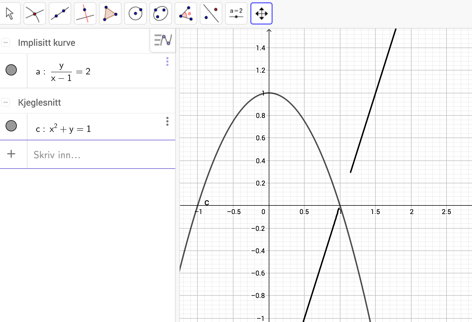Select the Ellipse conic tool
The width and height of the screenshot is (472, 322).
click(161, 13)
